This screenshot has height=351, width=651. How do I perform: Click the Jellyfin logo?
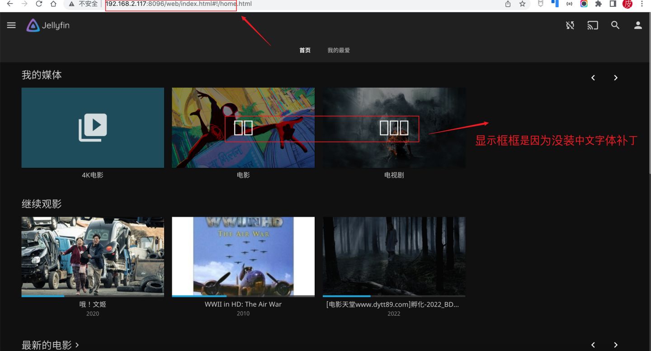pos(48,25)
